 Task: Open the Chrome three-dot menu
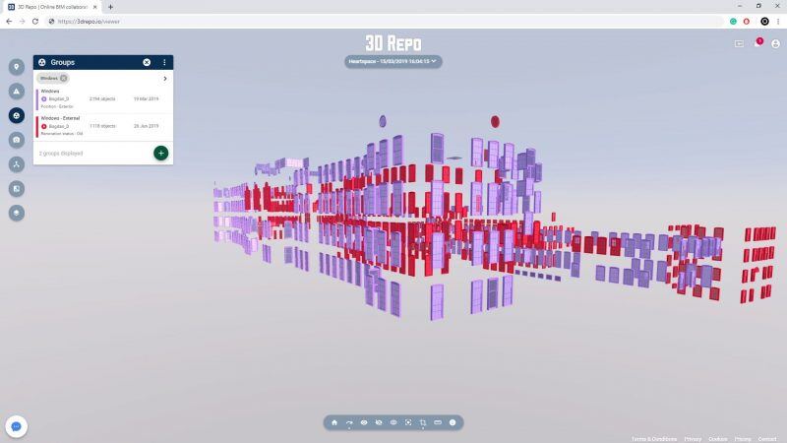click(x=778, y=22)
